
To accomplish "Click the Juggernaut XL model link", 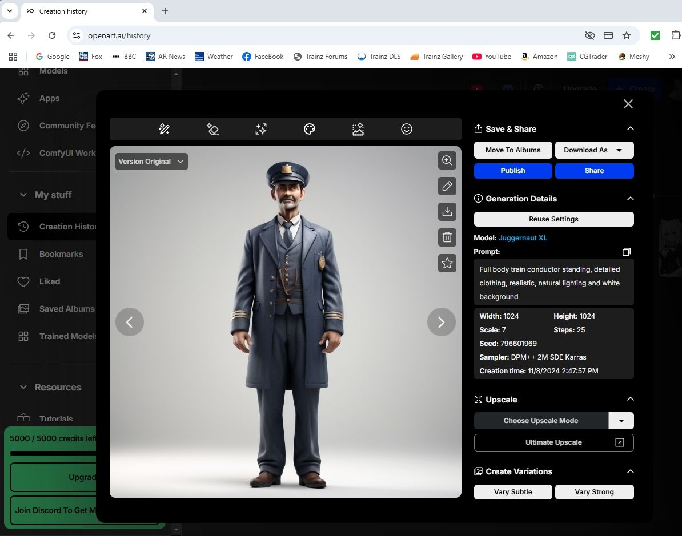I will coord(523,238).
